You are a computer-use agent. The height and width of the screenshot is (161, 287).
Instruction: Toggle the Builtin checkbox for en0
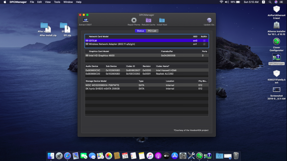(x=204, y=41)
